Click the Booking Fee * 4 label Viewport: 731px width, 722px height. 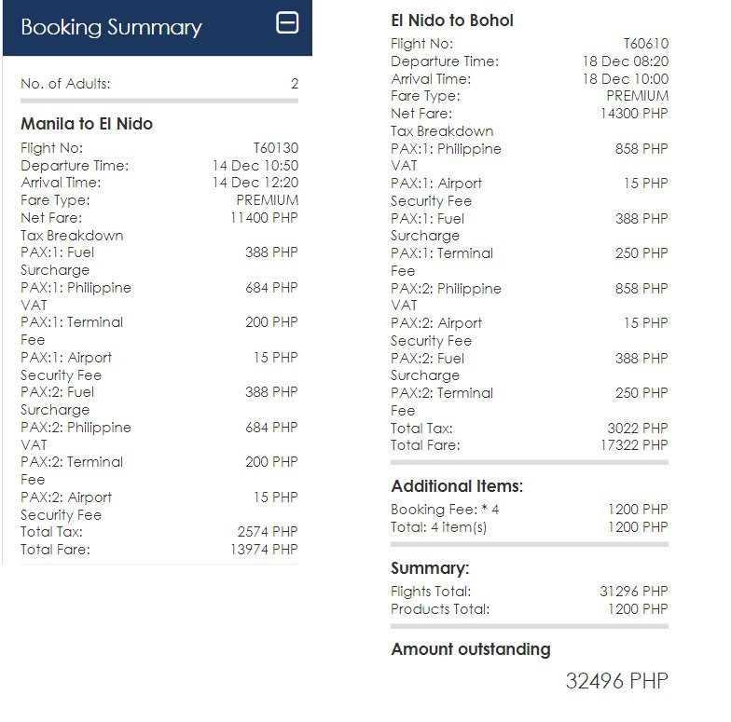pyautogui.click(x=445, y=510)
